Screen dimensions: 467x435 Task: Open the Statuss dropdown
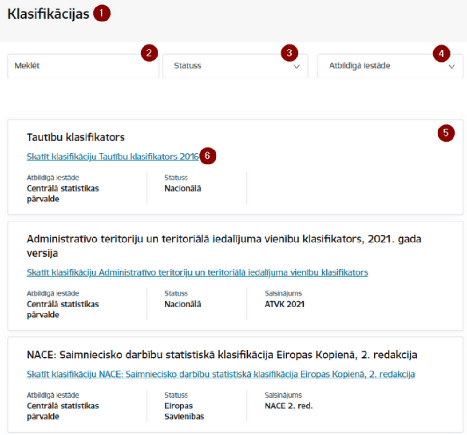pos(235,66)
